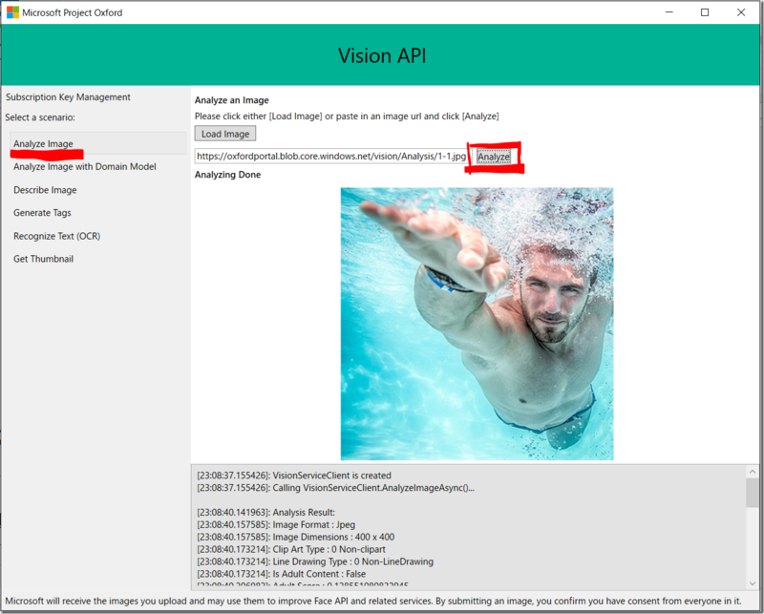Click log line 'Is Adult Content : False'
The width and height of the screenshot is (764, 614).
[x=281, y=574]
